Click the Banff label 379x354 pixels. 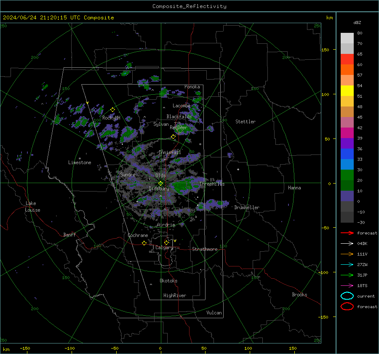pyautogui.click(x=69, y=234)
